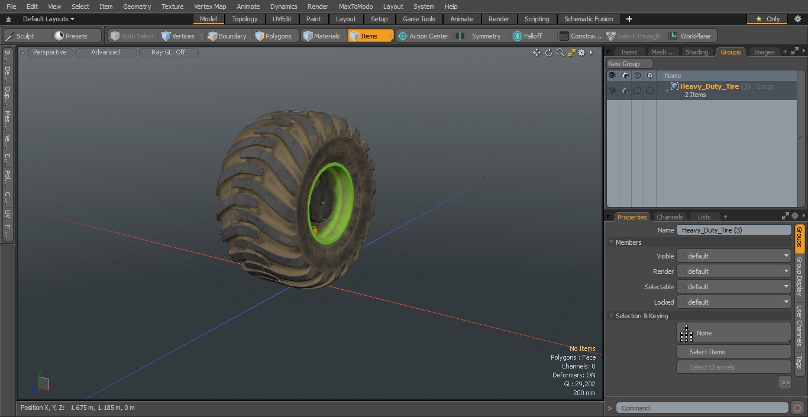Open the Perspective view type dropdown

(50, 53)
